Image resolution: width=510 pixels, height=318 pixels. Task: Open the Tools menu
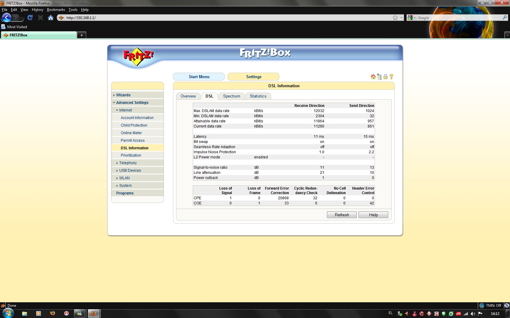point(73,10)
